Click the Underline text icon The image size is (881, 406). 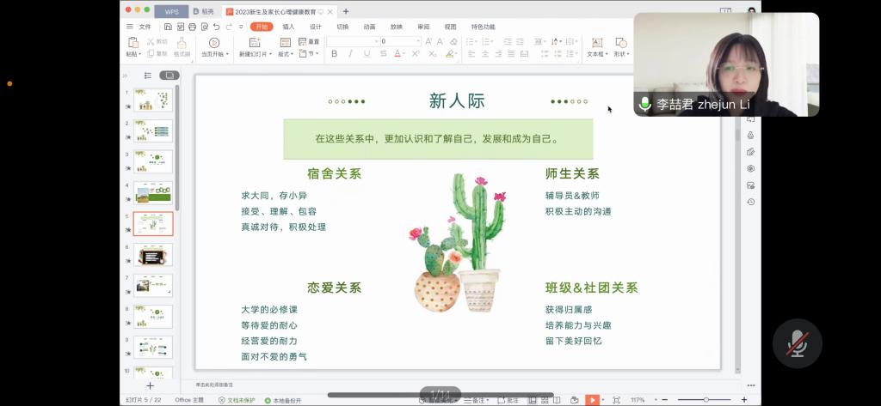click(367, 54)
